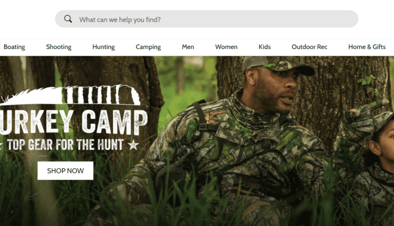394x226 pixels.
Task: Click the turkey feather logo graphic
Action: (70, 95)
